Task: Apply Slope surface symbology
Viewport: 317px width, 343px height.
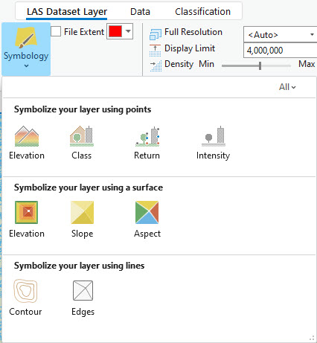Action: tap(83, 212)
